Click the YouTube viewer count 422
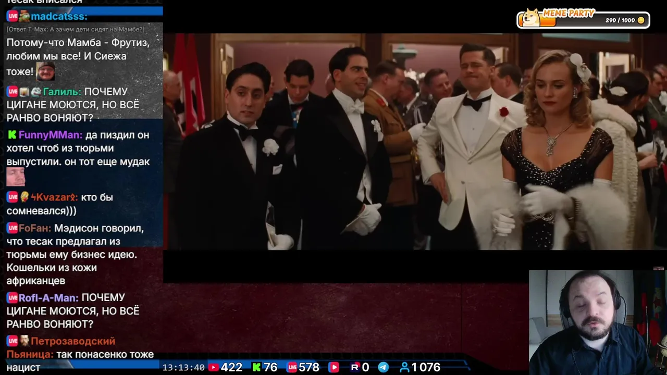This screenshot has height=375, width=667. 231,367
